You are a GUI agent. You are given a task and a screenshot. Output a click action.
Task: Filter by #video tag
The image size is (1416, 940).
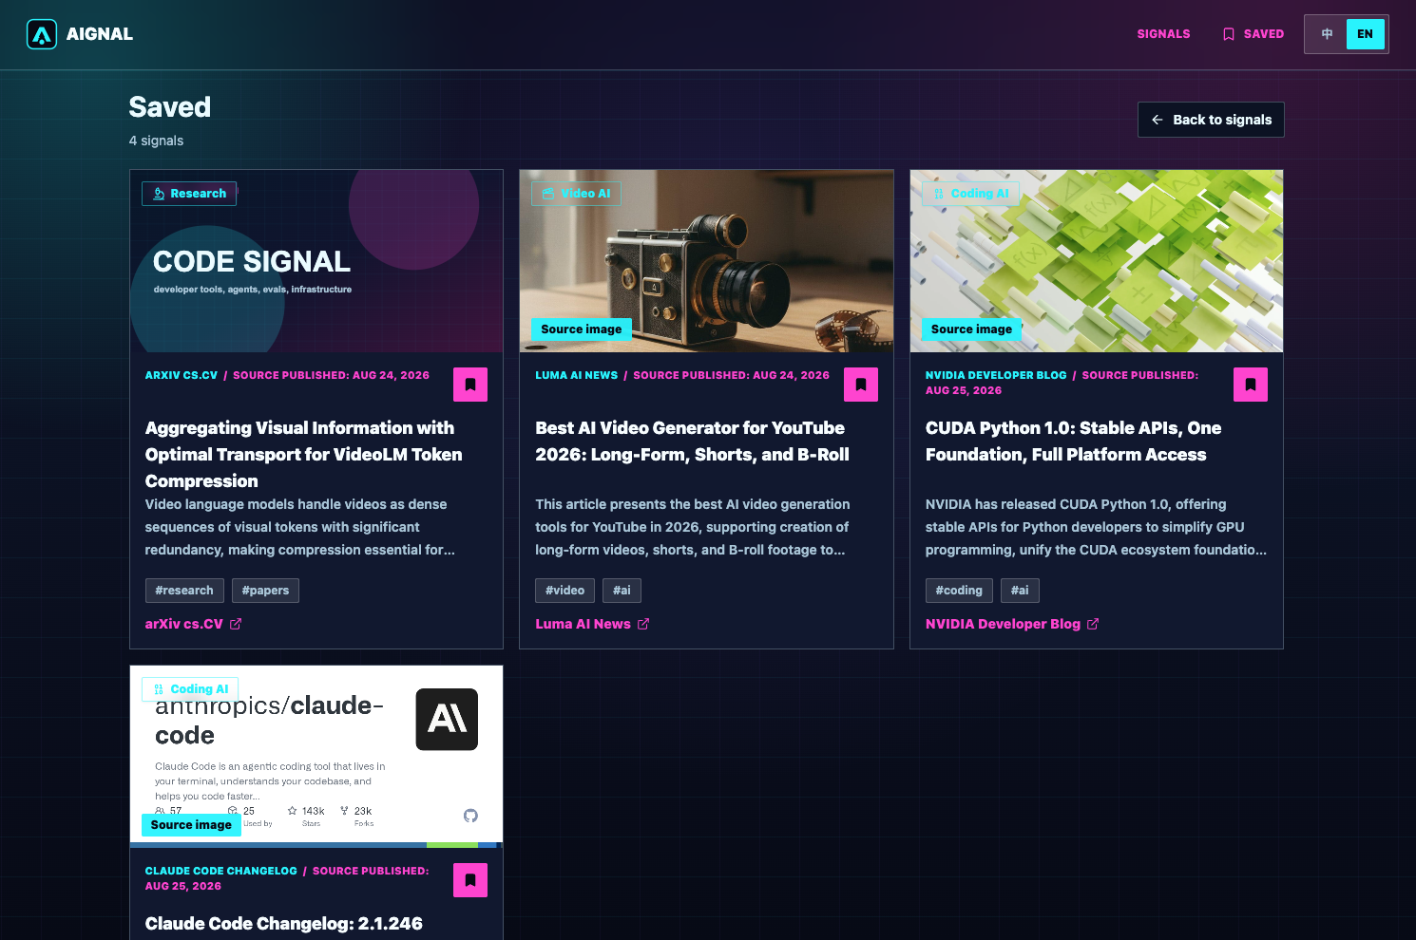(564, 591)
